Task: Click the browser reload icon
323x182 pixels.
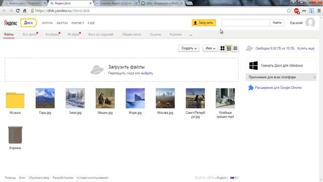Action: pyautogui.click(x=18, y=11)
